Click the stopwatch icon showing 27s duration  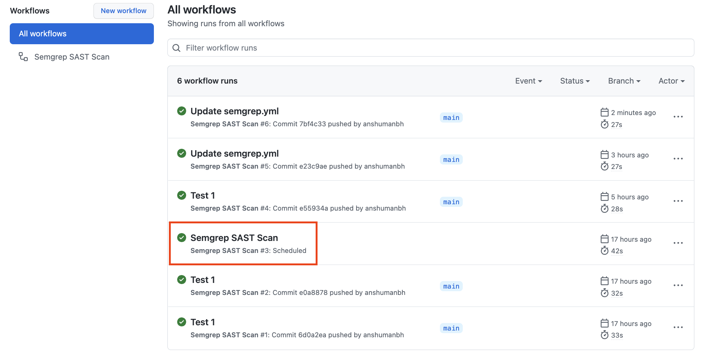[x=604, y=124]
